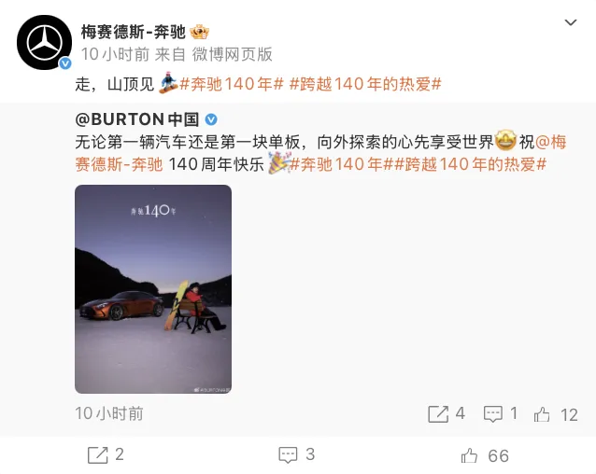Viewport: 596px width, 474px height.
Task: Repost the main post with 2 shares
Action: click(98, 454)
